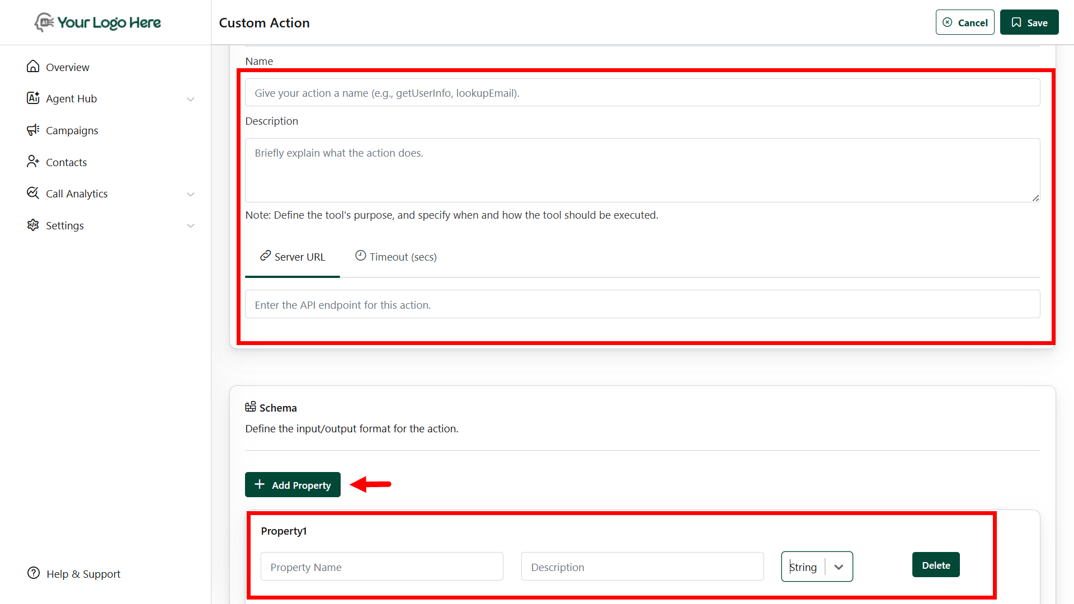Delete Property1 with the Delete button

[x=936, y=565]
